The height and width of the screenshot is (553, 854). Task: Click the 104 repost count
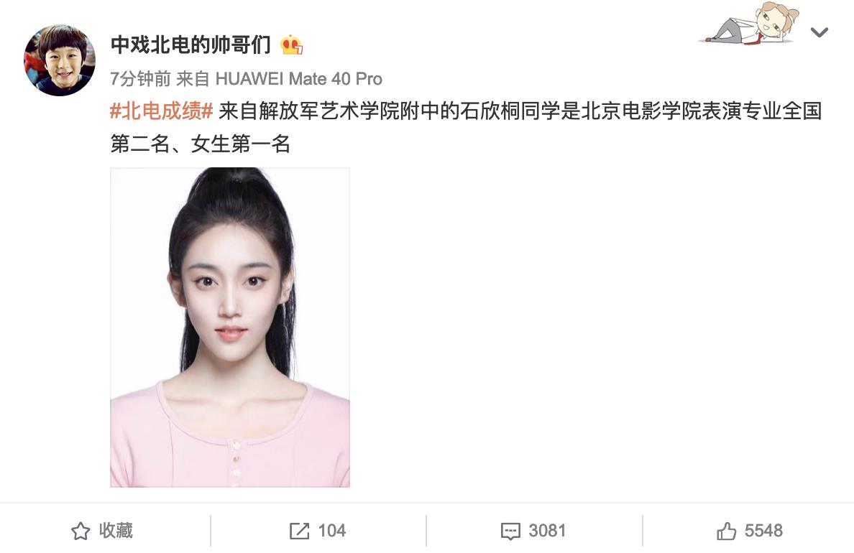(331, 531)
